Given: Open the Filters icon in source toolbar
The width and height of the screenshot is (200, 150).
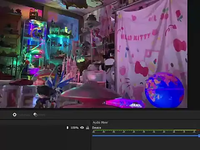Looking at the screenshot, I should (x=35, y=115).
